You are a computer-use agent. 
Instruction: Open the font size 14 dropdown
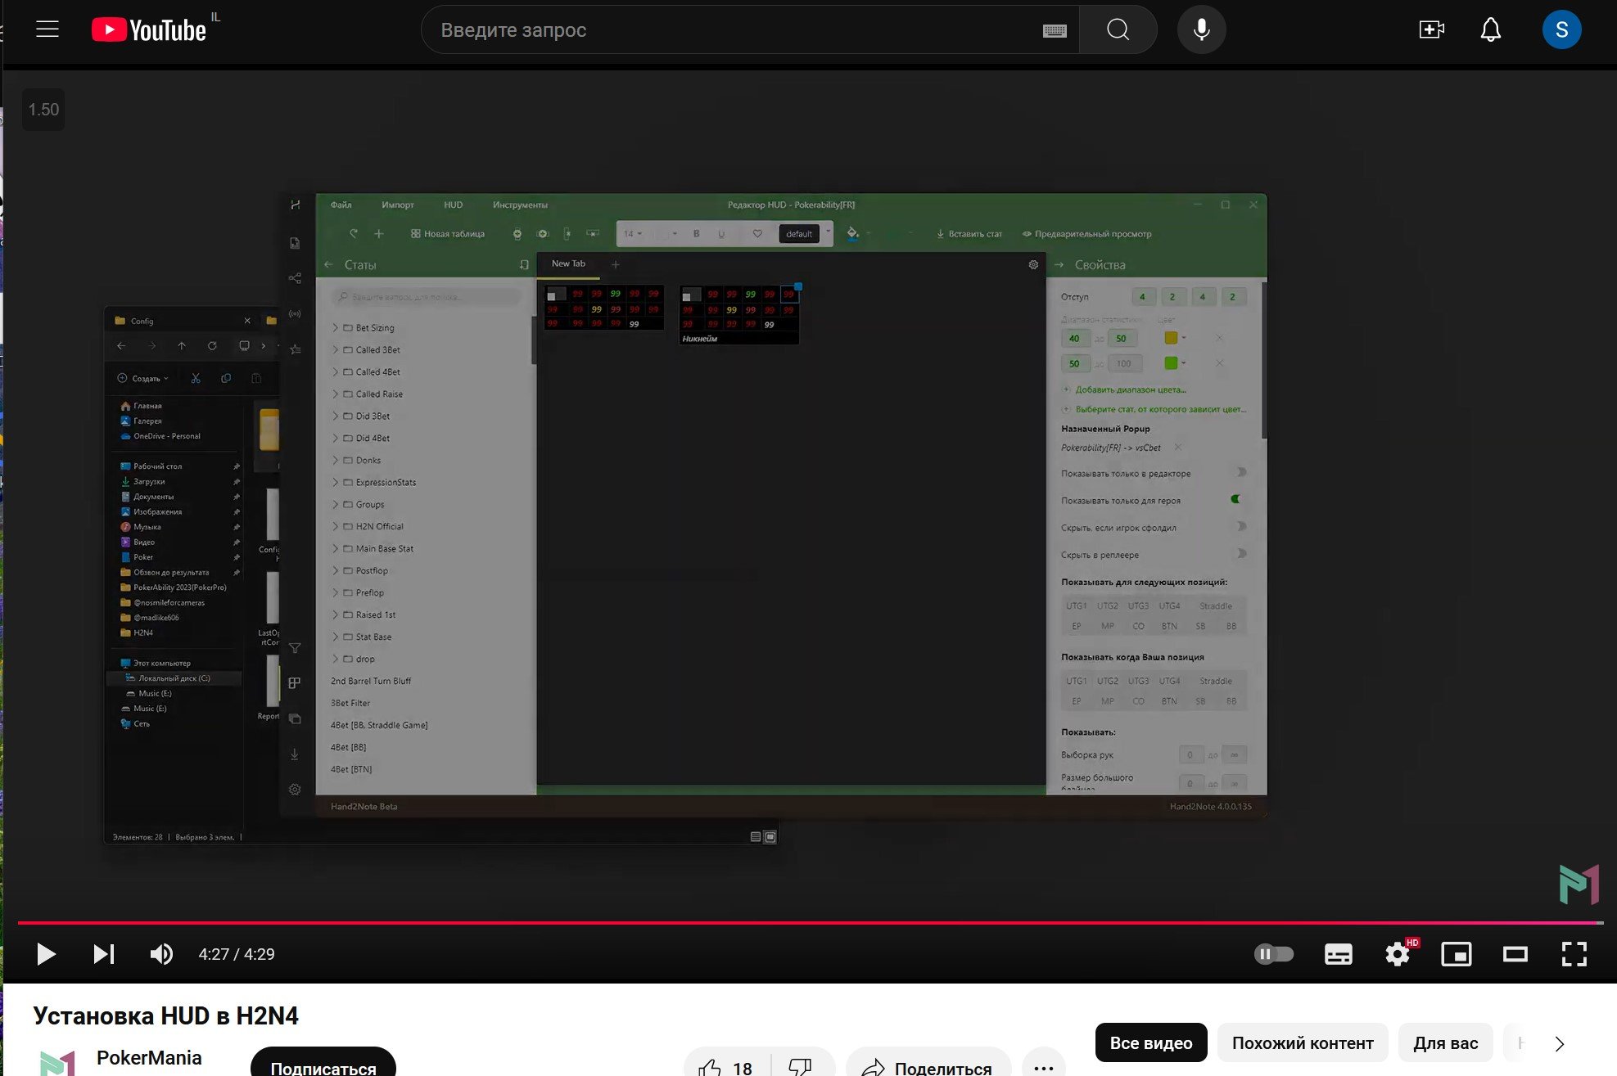632,234
